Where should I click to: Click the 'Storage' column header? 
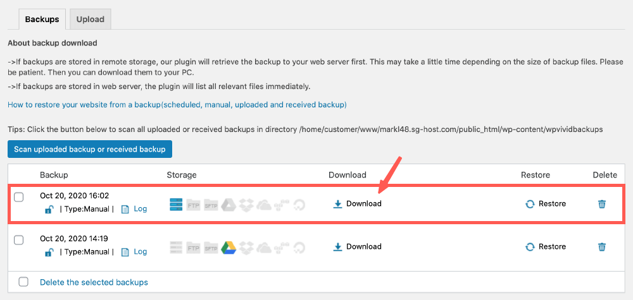point(182,175)
